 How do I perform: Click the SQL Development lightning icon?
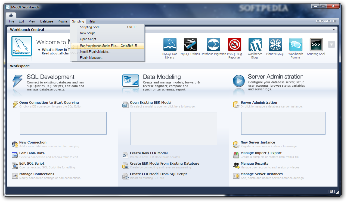[17, 81]
